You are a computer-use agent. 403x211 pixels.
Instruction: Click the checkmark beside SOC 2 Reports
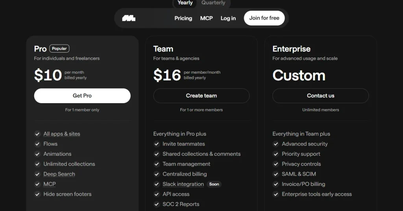pos(157,204)
